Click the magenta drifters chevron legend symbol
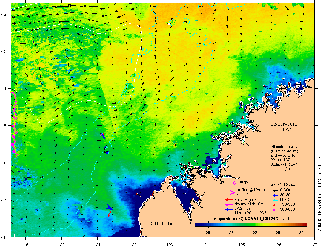 (232, 192)
